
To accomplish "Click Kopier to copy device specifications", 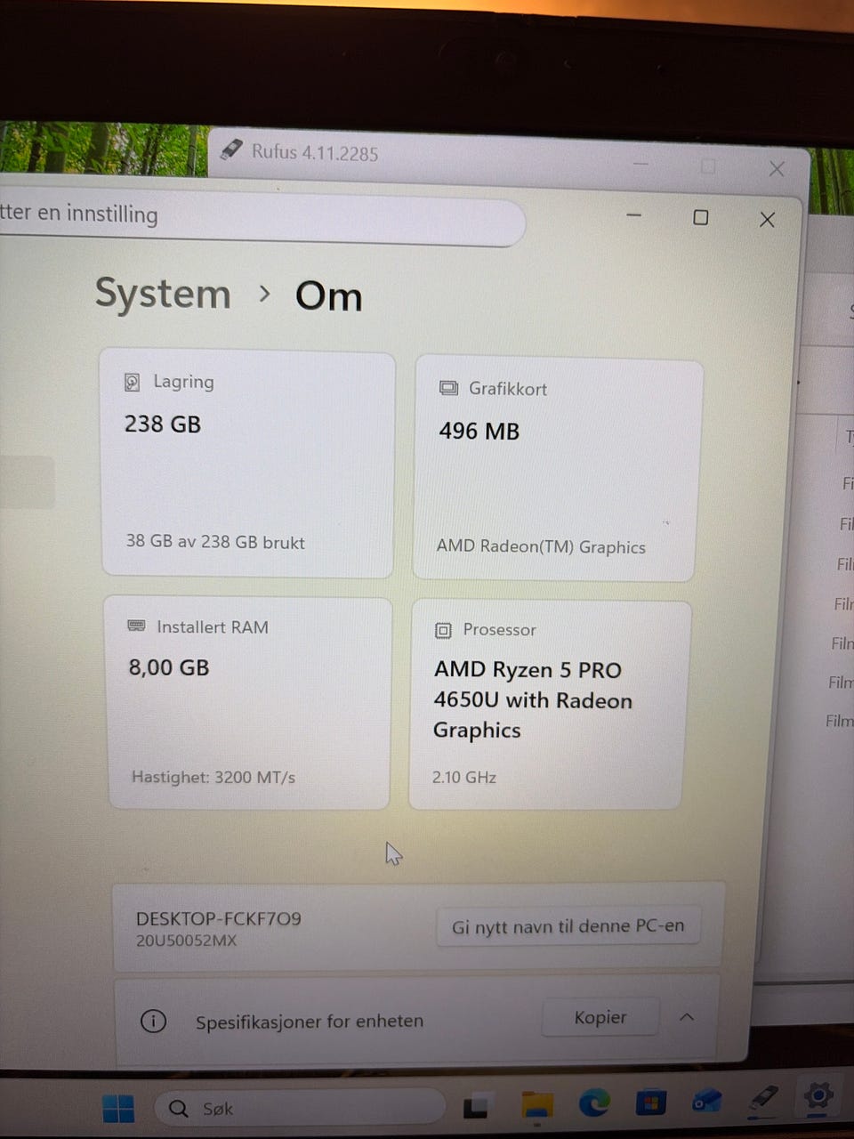I will point(600,1017).
